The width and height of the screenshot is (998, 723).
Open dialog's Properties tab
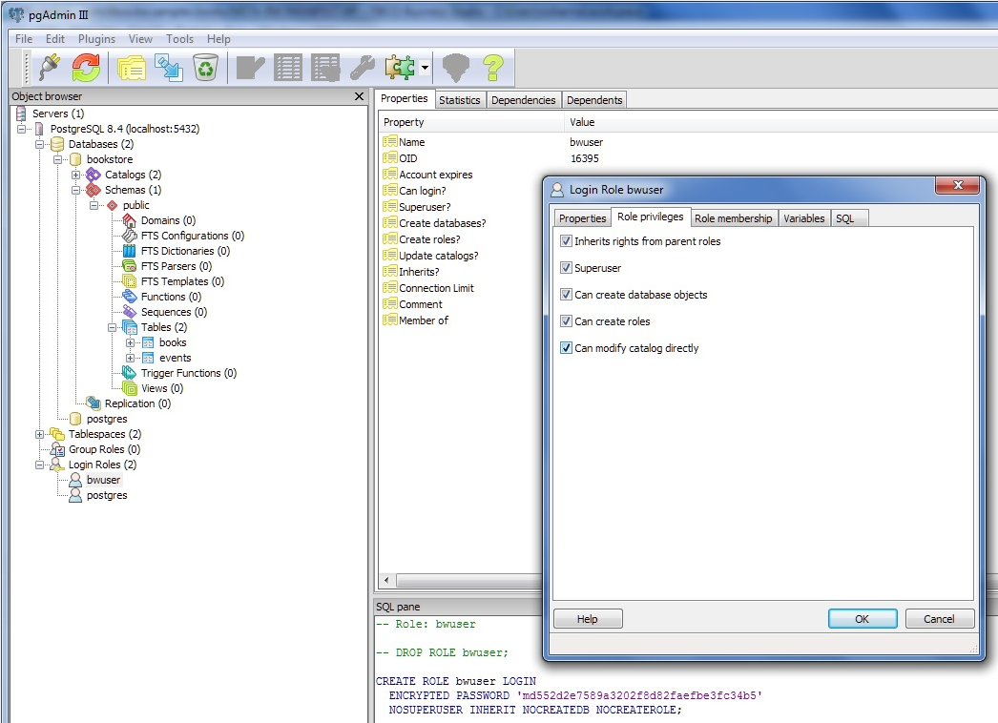(582, 218)
